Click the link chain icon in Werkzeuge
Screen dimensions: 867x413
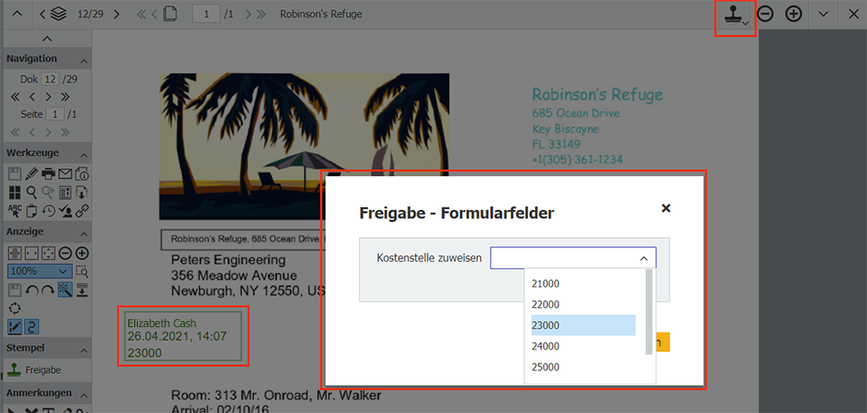(82, 210)
